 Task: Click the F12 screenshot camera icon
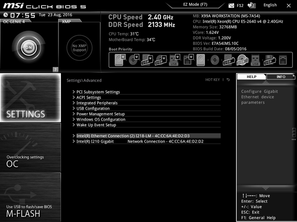click(231, 5)
